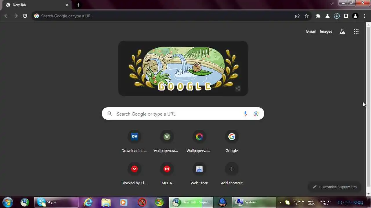Search by image with Lens icon
The height and width of the screenshot is (208, 371).
click(256, 114)
